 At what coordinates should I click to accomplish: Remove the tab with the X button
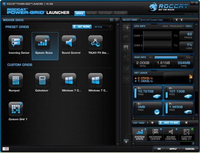pyautogui.click(x=186, y=123)
